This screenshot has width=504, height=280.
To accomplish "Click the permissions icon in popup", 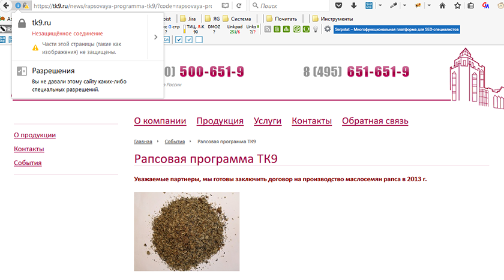I will 22,71.
